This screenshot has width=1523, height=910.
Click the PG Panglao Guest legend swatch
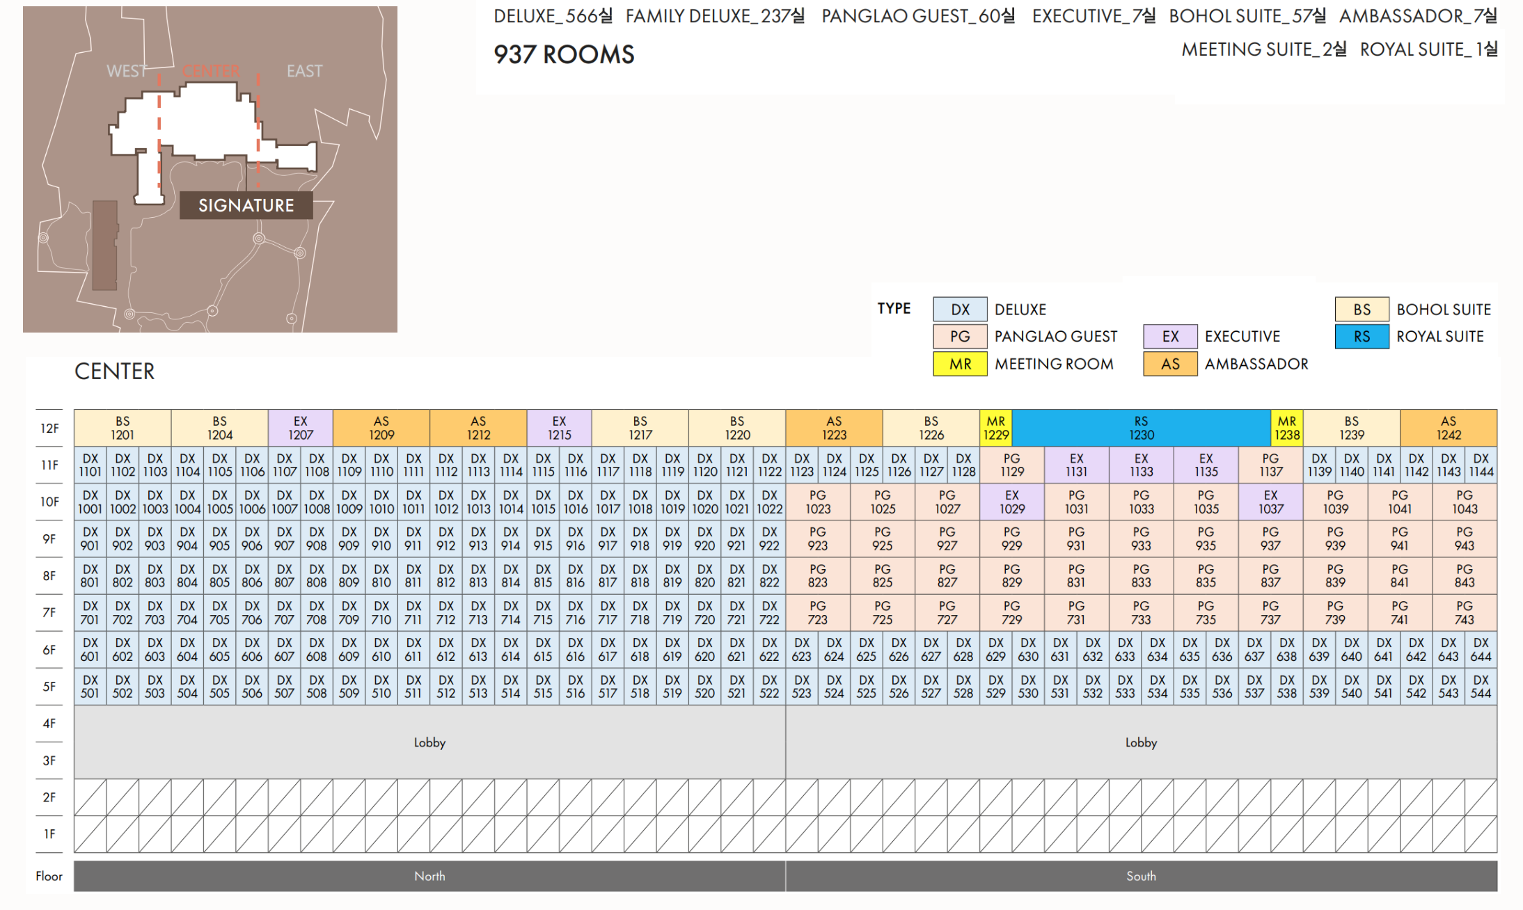[960, 337]
